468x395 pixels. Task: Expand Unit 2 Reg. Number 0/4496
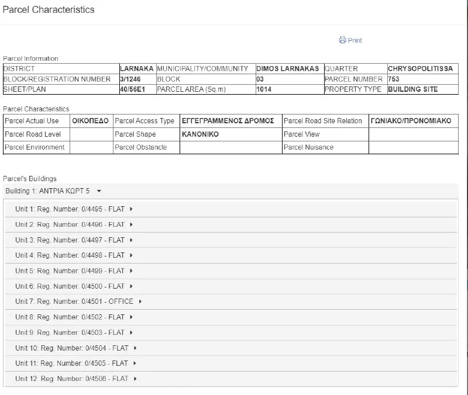click(x=74, y=224)
